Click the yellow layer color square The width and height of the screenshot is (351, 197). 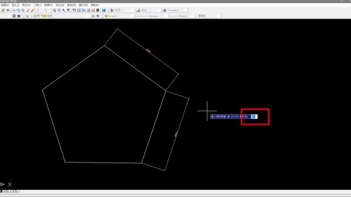tap(45, 16)
